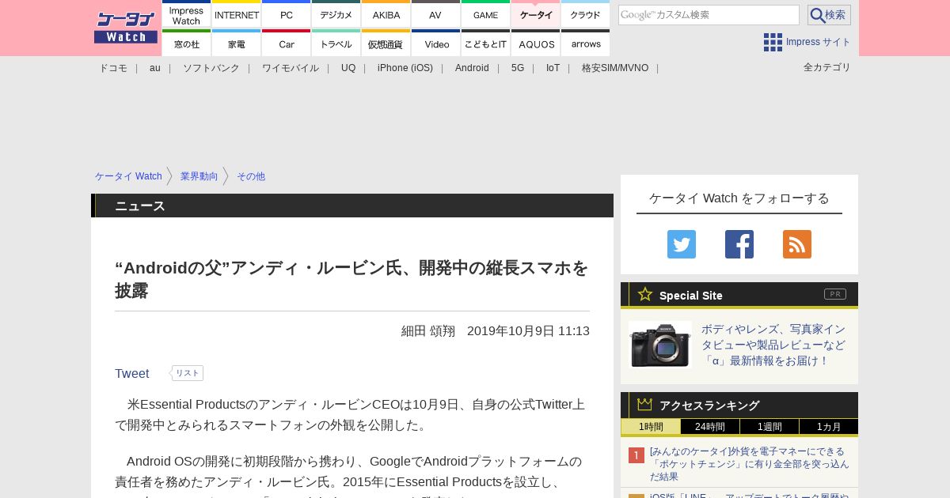The width and height of the screenshot is (950, 498).
Task: Select the ソフトバンク category link
Action: 211,68
